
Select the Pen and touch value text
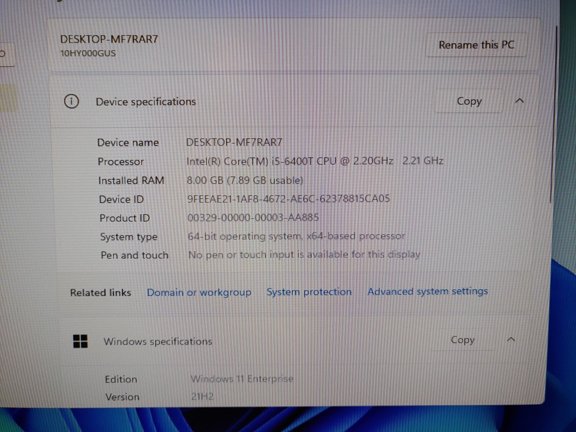304,254
